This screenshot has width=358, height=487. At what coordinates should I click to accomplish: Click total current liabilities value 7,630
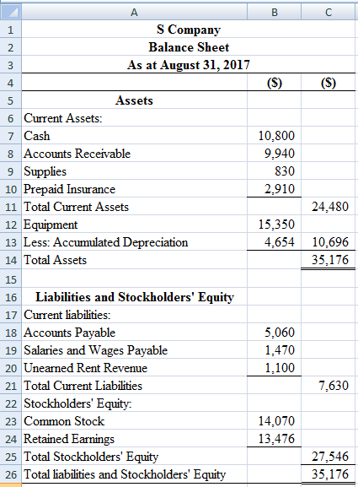click(329, 386)
